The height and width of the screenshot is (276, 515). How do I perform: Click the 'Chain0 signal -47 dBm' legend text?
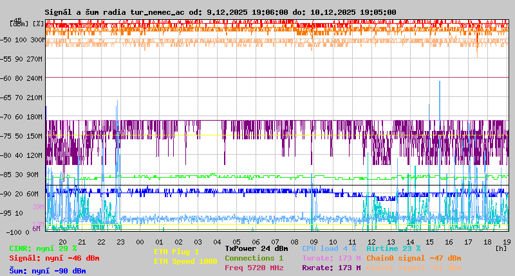point(414,258)
